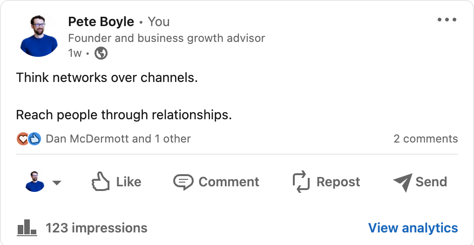Viewport: 474px width, 245px height.
Task: Open View analytics link
Action: pyautogui.click(x=413, y=228)
